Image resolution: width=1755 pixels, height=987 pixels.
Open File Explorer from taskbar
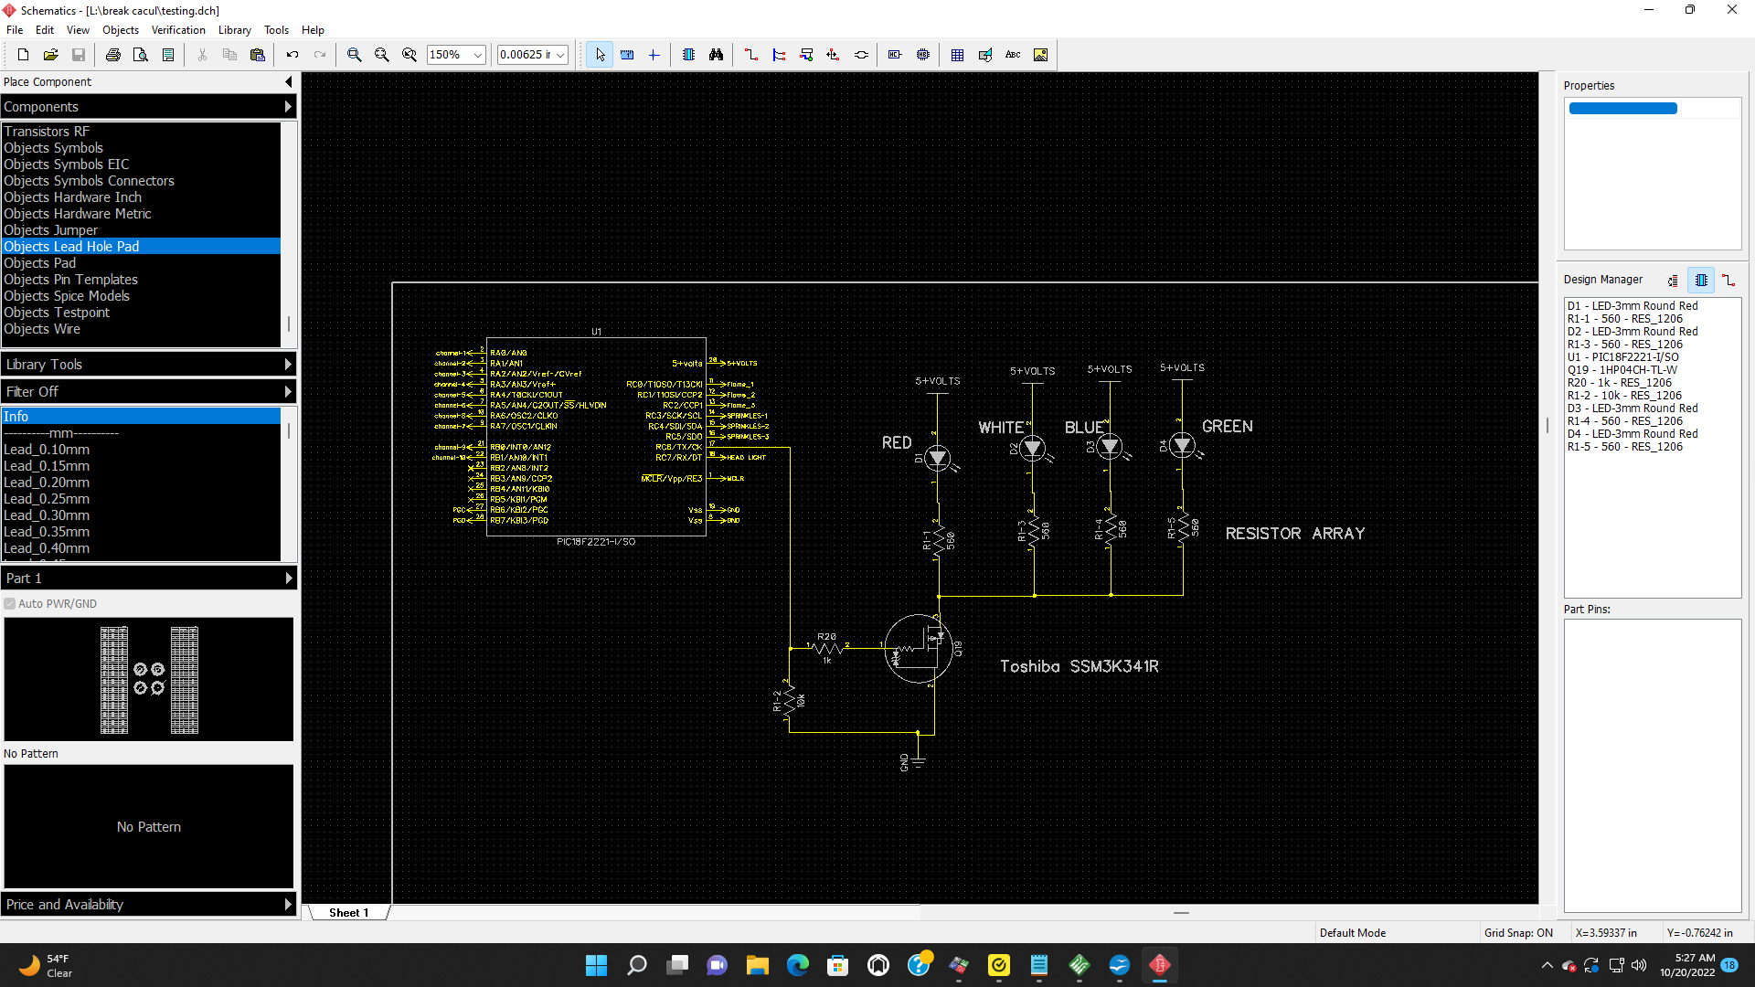pyautogui.click(x=758, y=965)
